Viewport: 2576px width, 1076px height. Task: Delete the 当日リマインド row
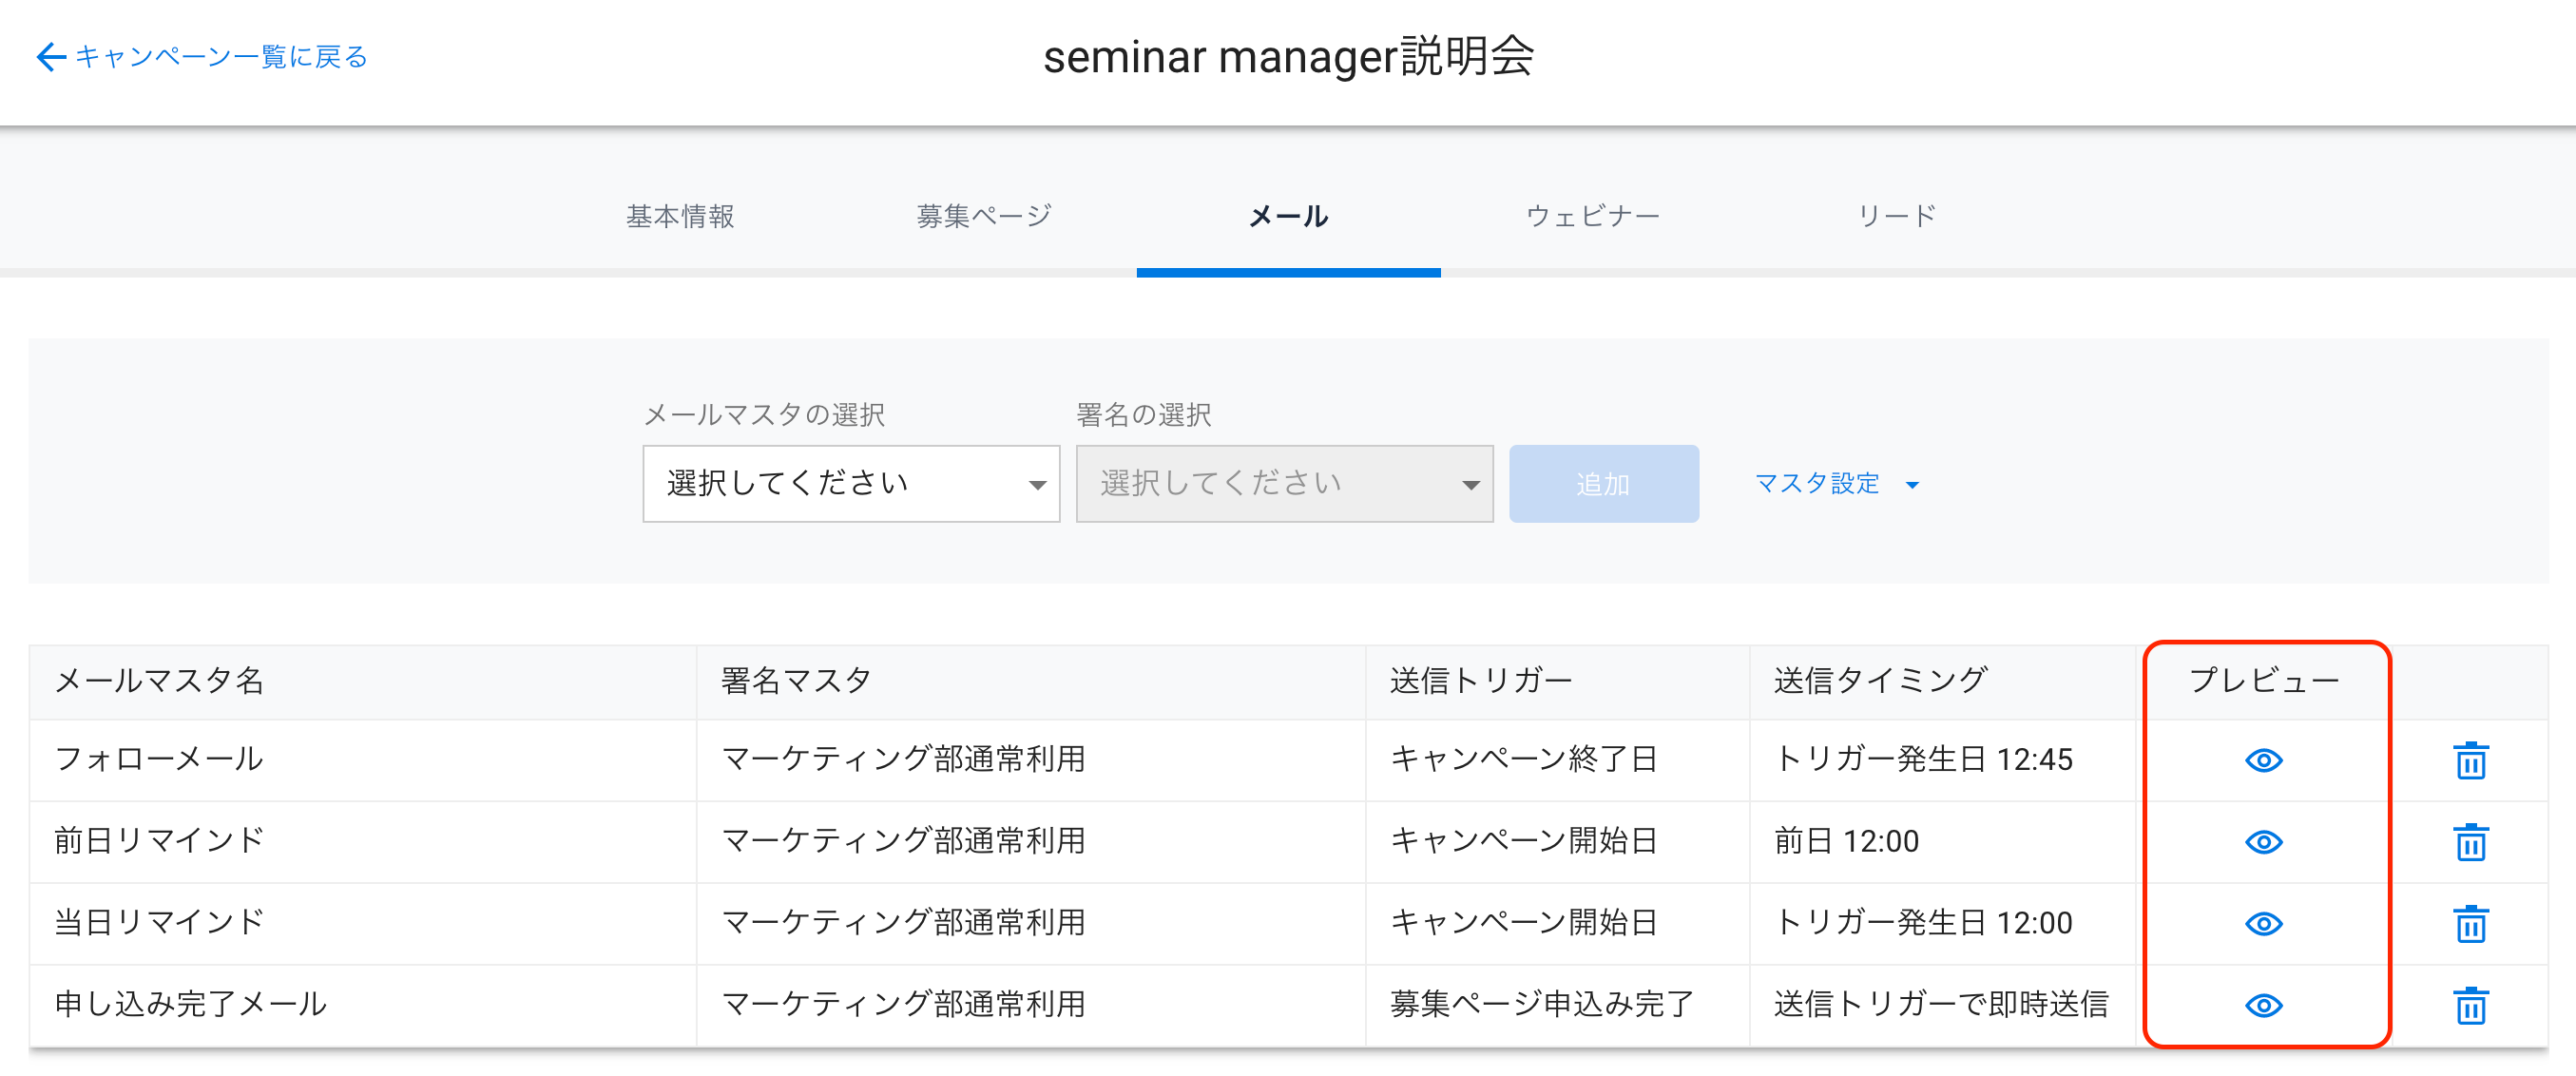[2470, 924]
